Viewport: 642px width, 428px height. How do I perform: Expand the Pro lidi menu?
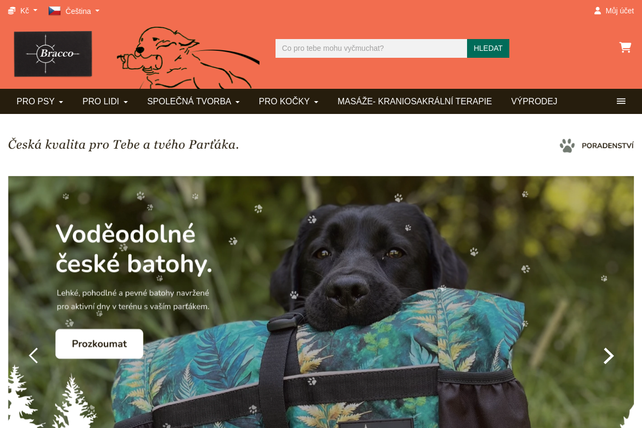pyautogui.click(x=105, y=101)
